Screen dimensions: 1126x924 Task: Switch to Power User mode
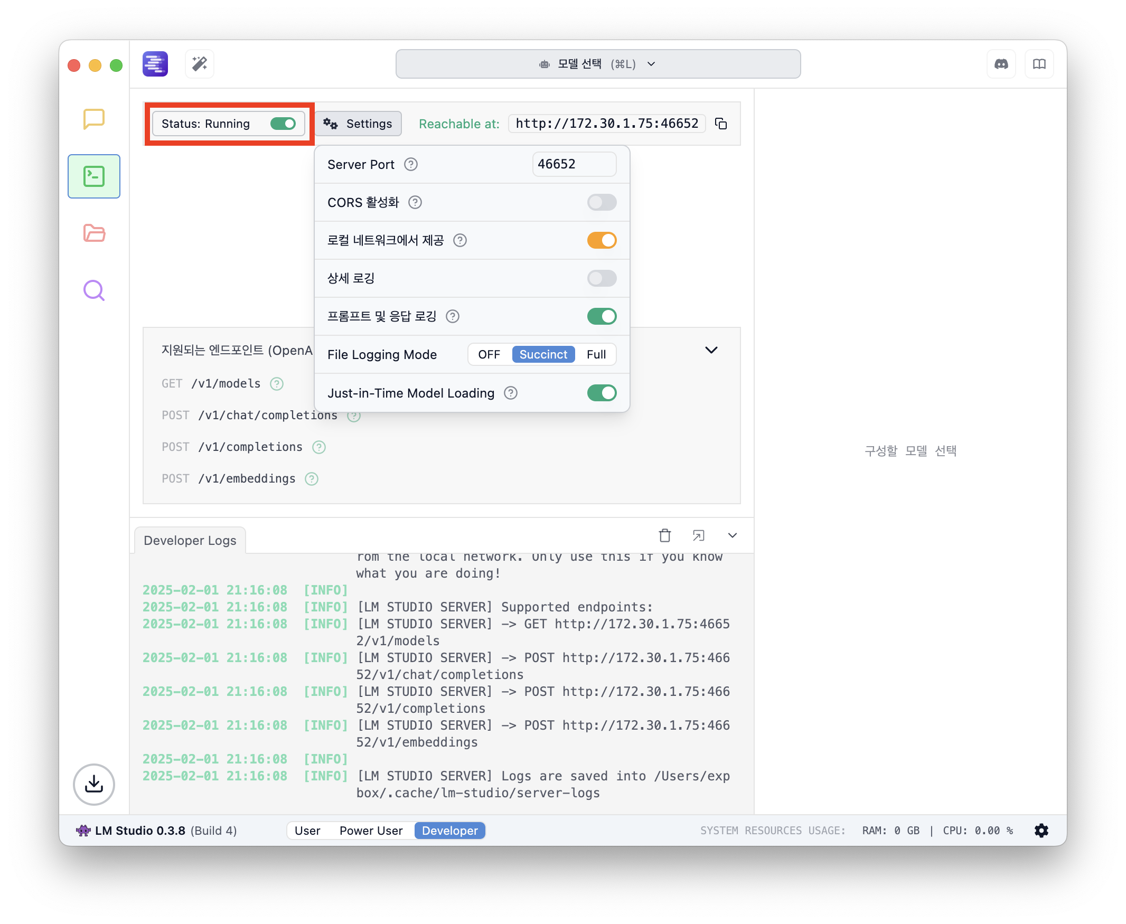[x=371, y=831]
